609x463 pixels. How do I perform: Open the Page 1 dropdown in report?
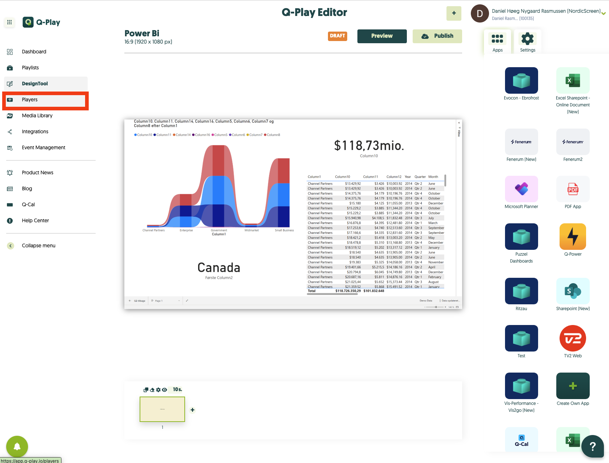165,301
